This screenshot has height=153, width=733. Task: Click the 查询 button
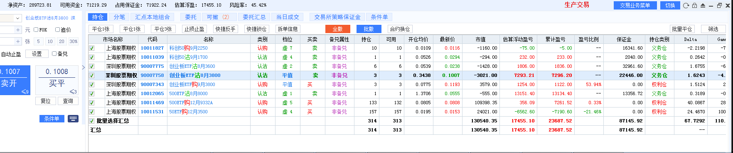click(68, 101)
